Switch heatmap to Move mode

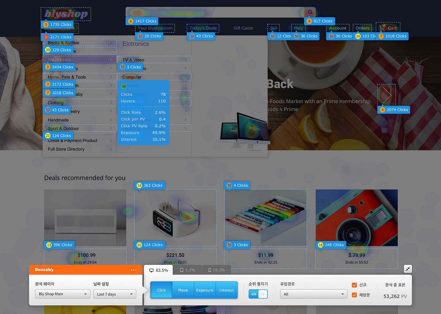coord(183,290)
